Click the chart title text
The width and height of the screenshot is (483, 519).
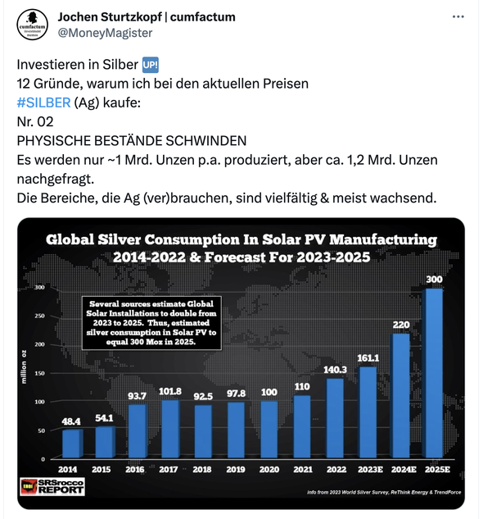pyautogui.click(x=241, y=248)
